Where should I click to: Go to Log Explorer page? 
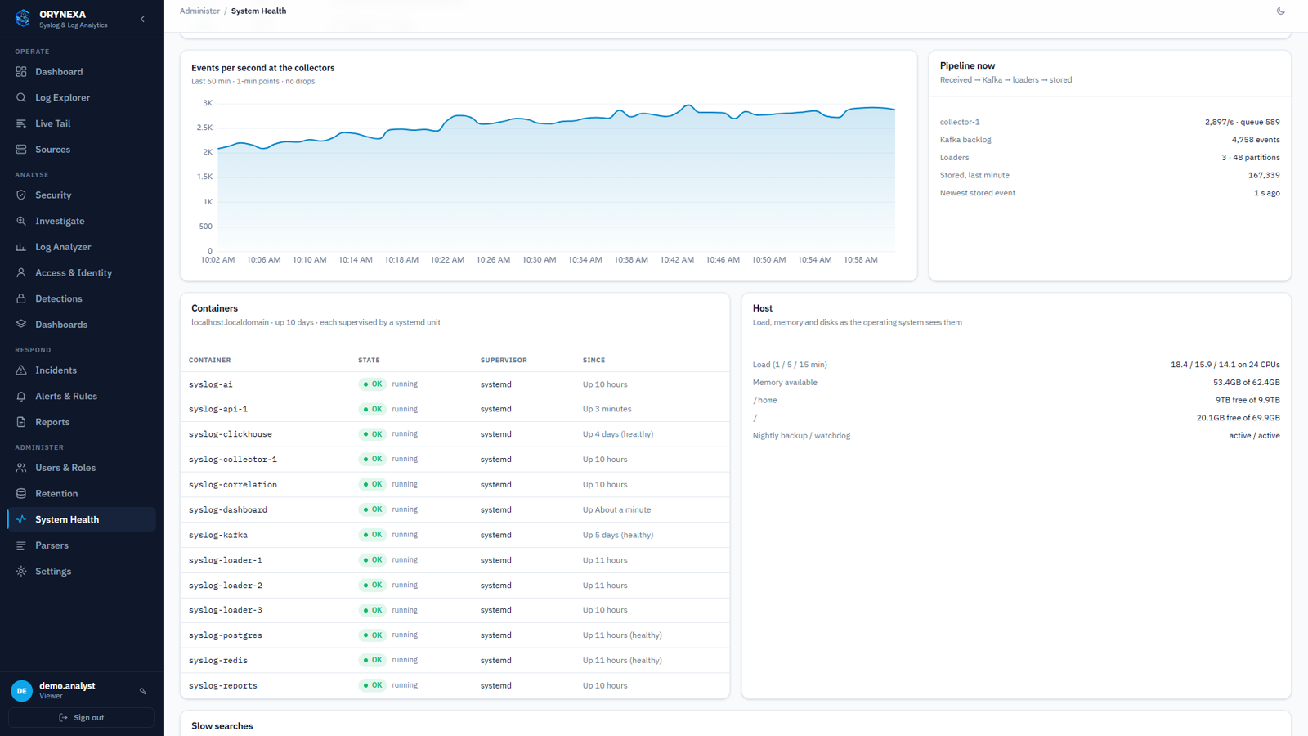(x=81, y=97)
